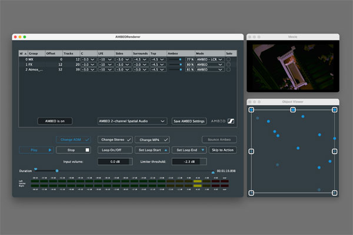
Task: Click the Duration playhead handle
Action: coord(57,171)
